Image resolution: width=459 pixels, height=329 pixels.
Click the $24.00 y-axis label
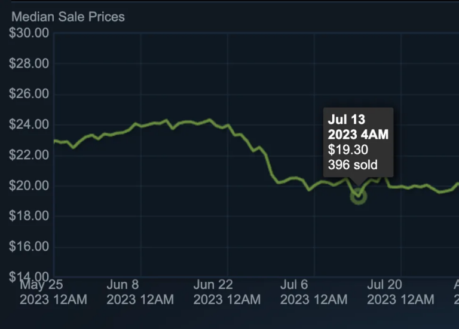tap(29, 125)
